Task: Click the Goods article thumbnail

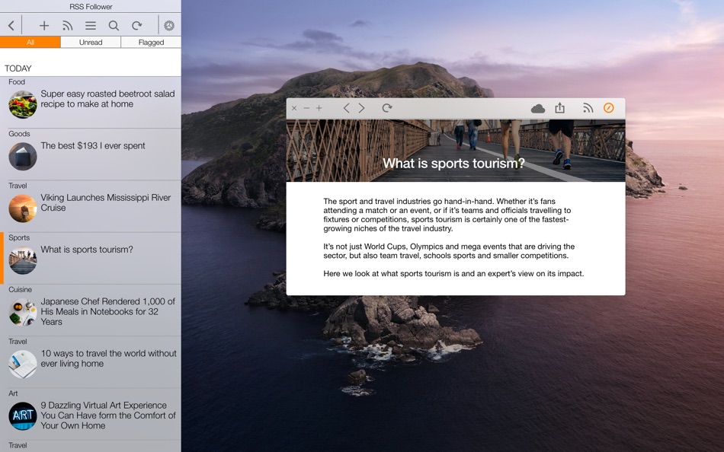Action: tap(23, 156)
